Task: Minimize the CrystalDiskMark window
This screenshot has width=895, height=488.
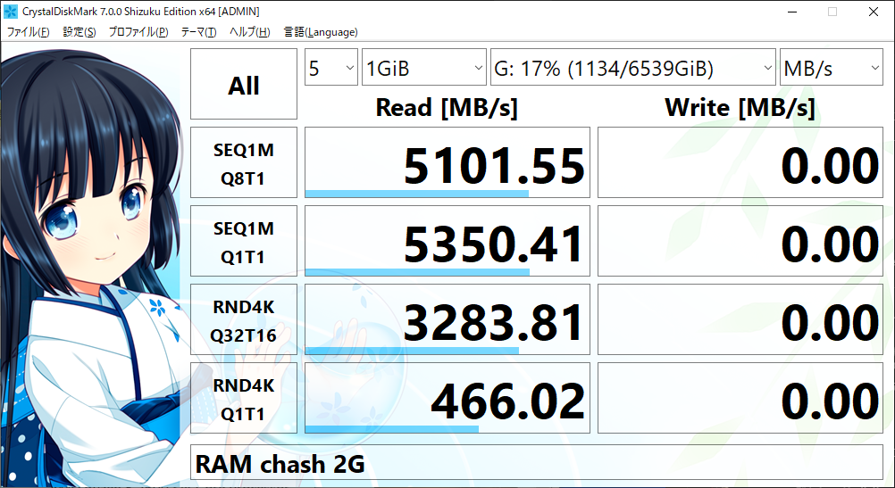Action: point(793,12)
